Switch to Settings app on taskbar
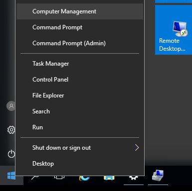The width and height of the screenshot is (192, 191). pyautogui.click(x=134, y=178)
